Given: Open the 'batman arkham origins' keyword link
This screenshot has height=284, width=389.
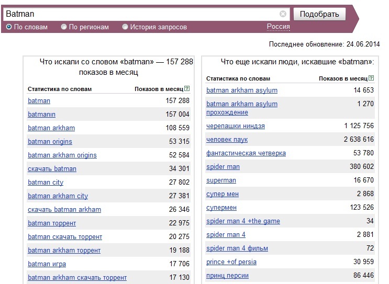Looking at the screenshot, I should [x=62, y=155].
